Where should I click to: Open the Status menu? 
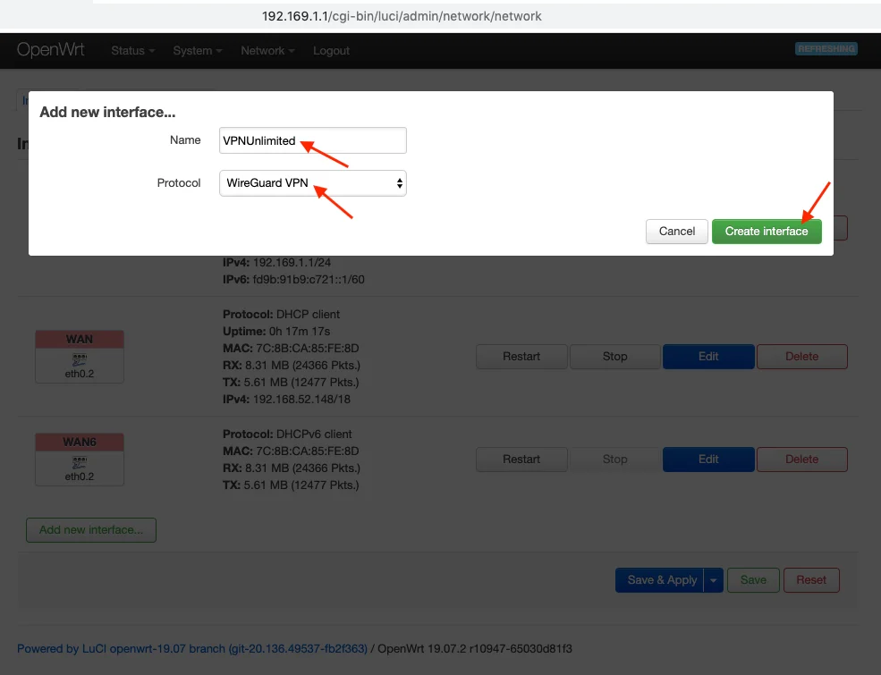[132, 51]
